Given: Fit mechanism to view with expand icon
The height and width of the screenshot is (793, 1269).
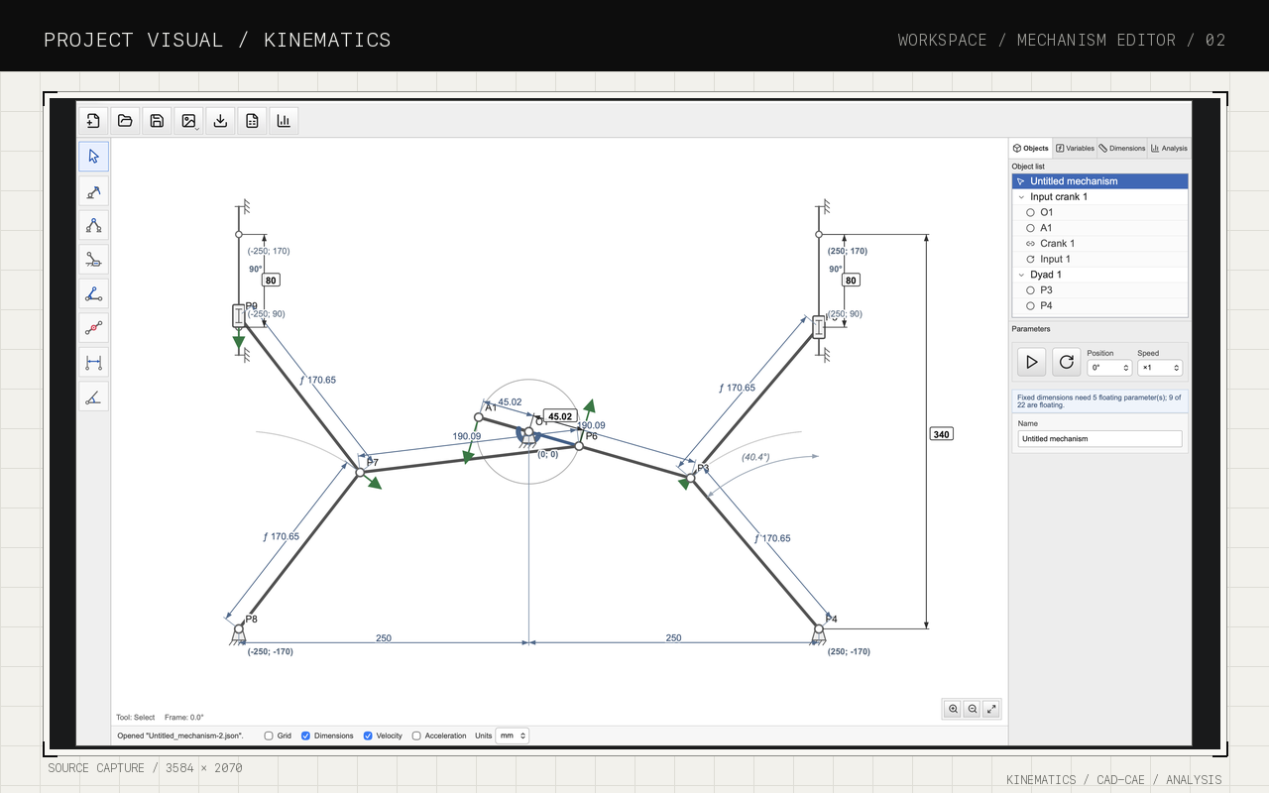Looking at the screenshot, I should [x=990, y=709].
